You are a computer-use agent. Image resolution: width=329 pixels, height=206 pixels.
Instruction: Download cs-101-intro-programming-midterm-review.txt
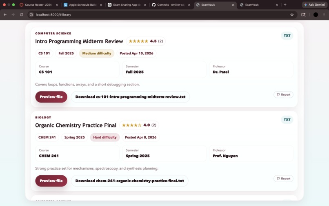point(130,97)
